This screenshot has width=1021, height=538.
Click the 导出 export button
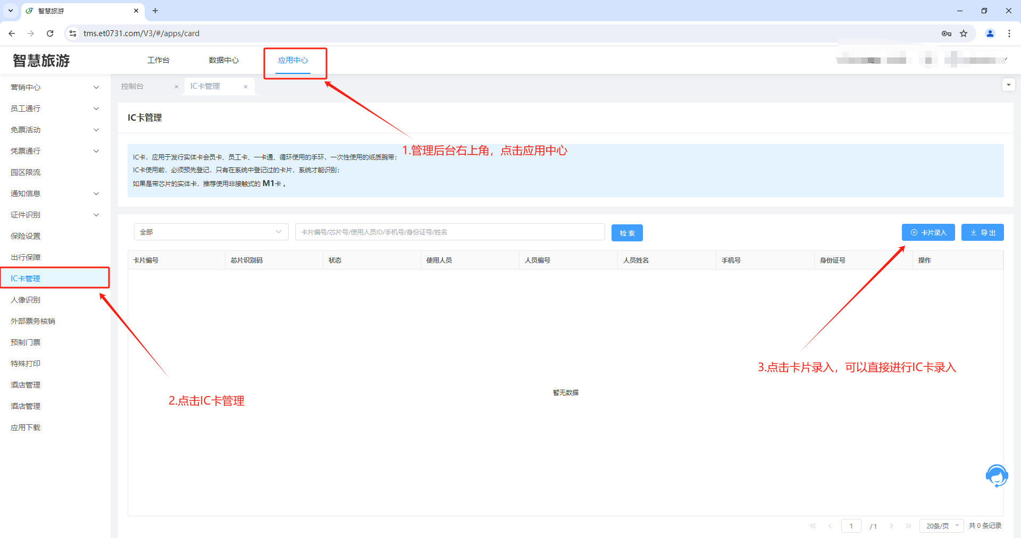982,232
